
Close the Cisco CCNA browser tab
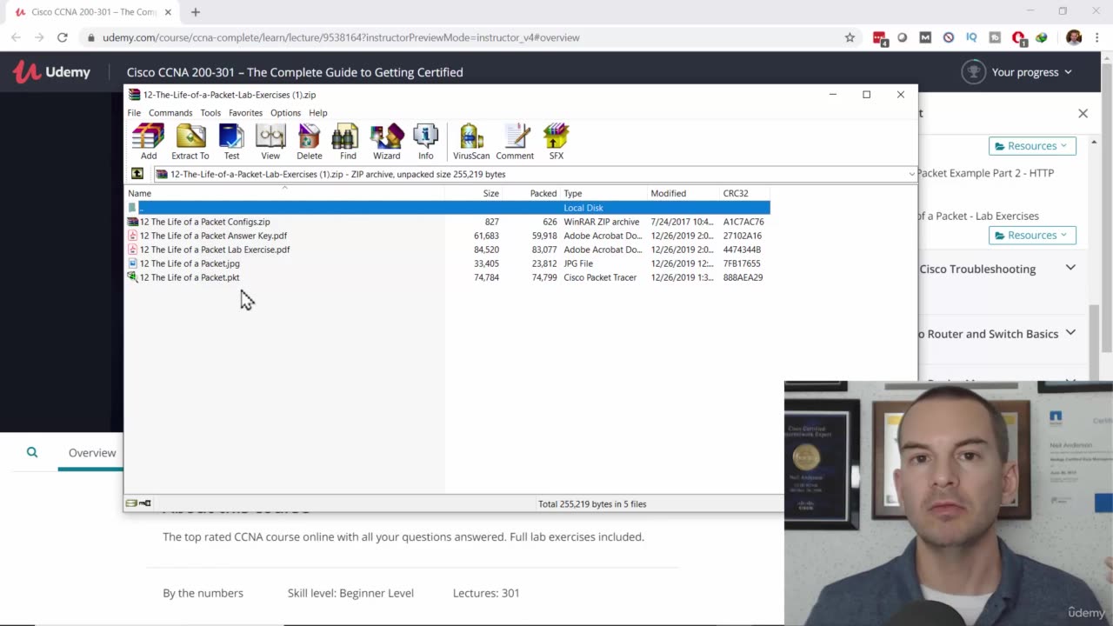[169, 12]
